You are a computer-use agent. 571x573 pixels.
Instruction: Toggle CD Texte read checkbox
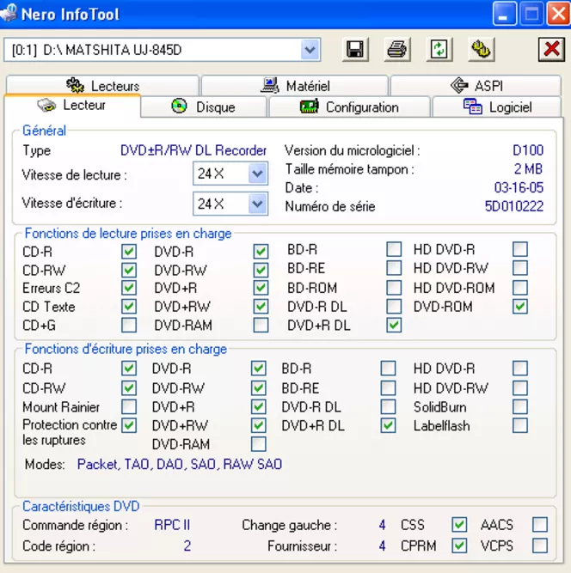tap(129, 306)
